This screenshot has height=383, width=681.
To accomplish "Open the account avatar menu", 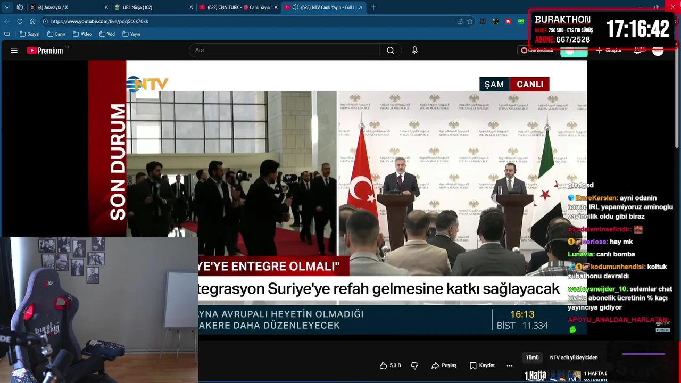I will coord(658,51).
